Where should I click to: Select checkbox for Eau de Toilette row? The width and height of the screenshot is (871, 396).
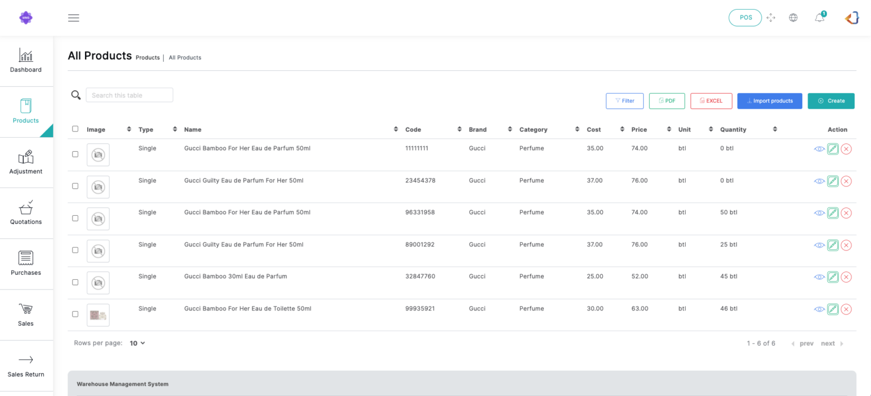(75, 314)
